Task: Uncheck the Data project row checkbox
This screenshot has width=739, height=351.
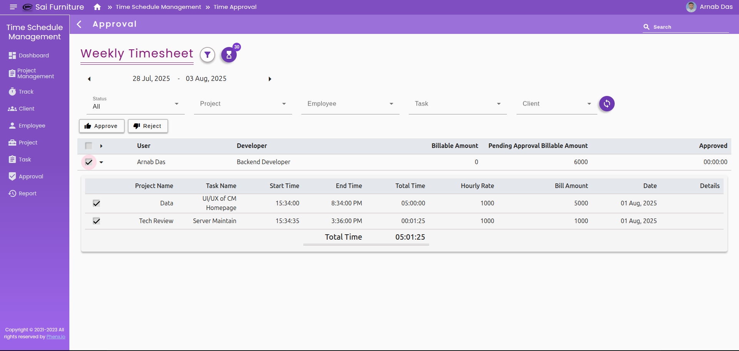Action: (96, 203)
